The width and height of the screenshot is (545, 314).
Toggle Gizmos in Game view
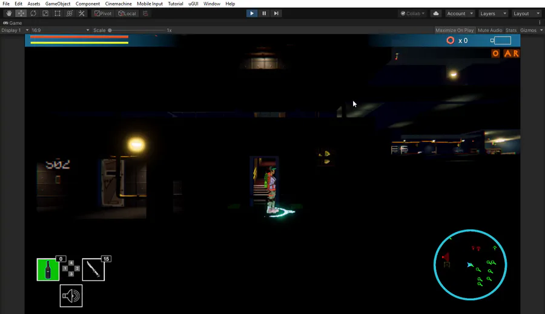coord(528,30)
